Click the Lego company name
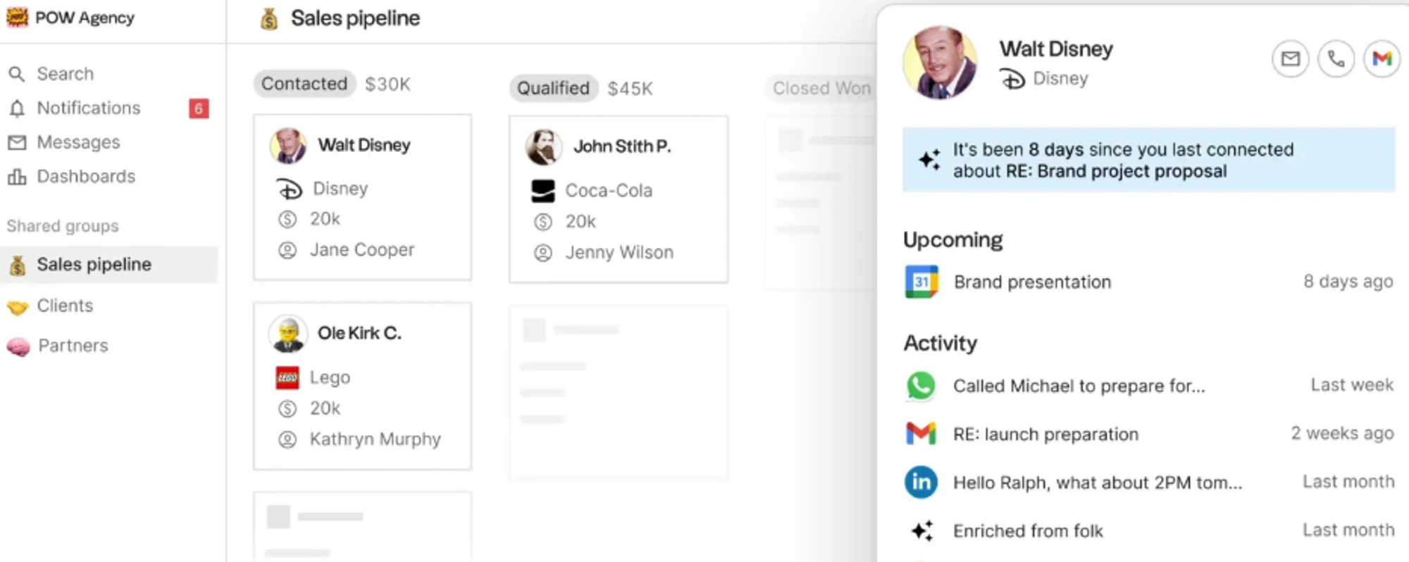This screenshot has height=562, width=1409. (330, 378)
